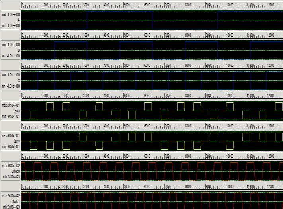The height and width of the screenshot is (209, 283).
Task: Click the 6000 tick on the ruler above B
Action: click(147, 35)
